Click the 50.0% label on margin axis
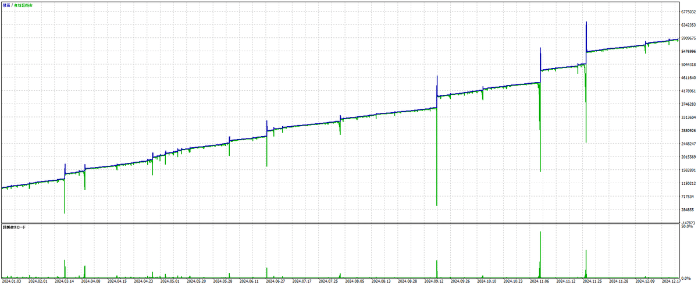The height and width of the screenshot is (285, 698). 687,226
